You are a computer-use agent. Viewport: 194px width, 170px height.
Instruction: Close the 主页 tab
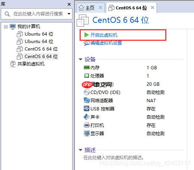101,7
